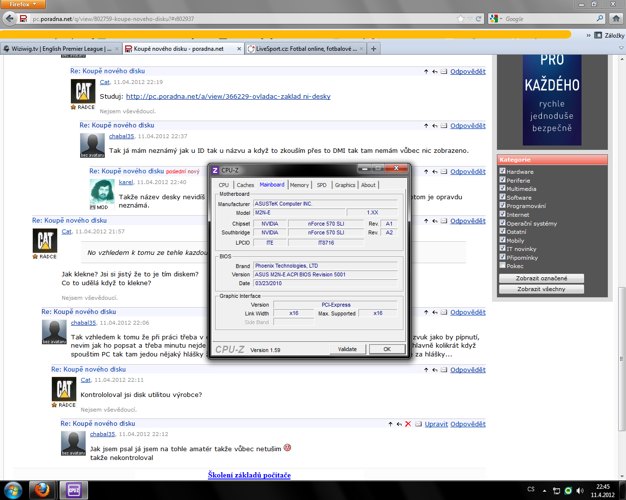Image resolution: width=626 pixels, height=500 pixels.
Task: Expand the address bar history dropdown
Action: pos(470,19)
